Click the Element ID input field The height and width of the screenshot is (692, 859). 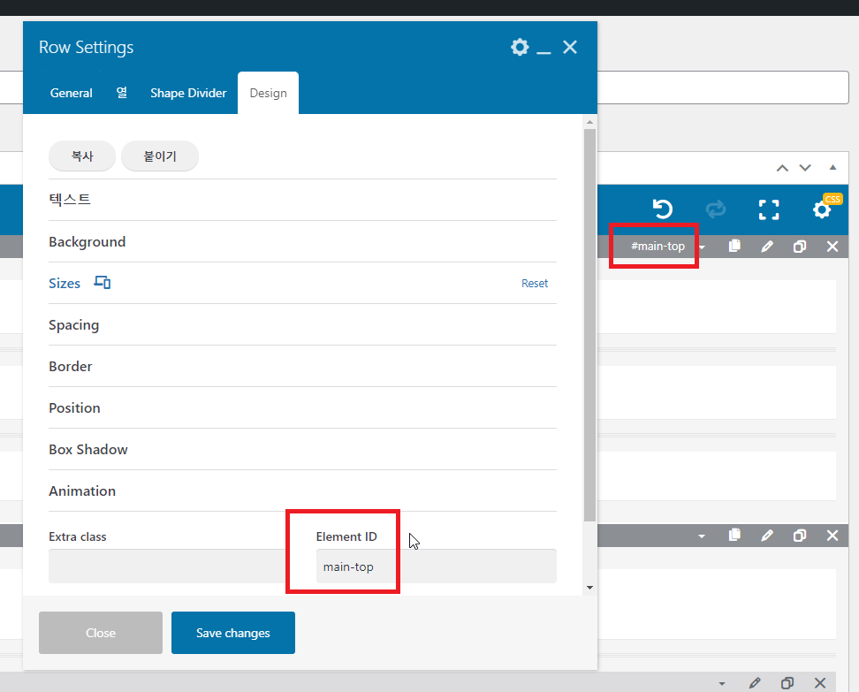click(436, 566)
